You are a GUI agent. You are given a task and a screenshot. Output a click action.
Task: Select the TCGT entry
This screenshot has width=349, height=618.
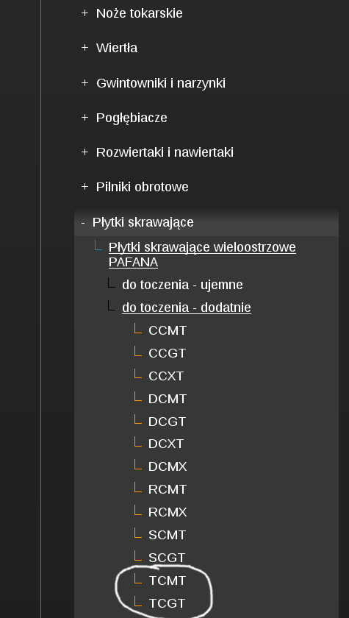point(167,603)
